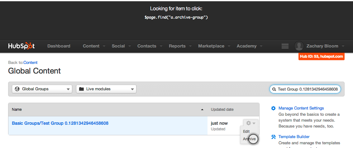Open the Template Builder link
Image resolution: width=353 pixels, height=148 pixels.
pos(294,137)
